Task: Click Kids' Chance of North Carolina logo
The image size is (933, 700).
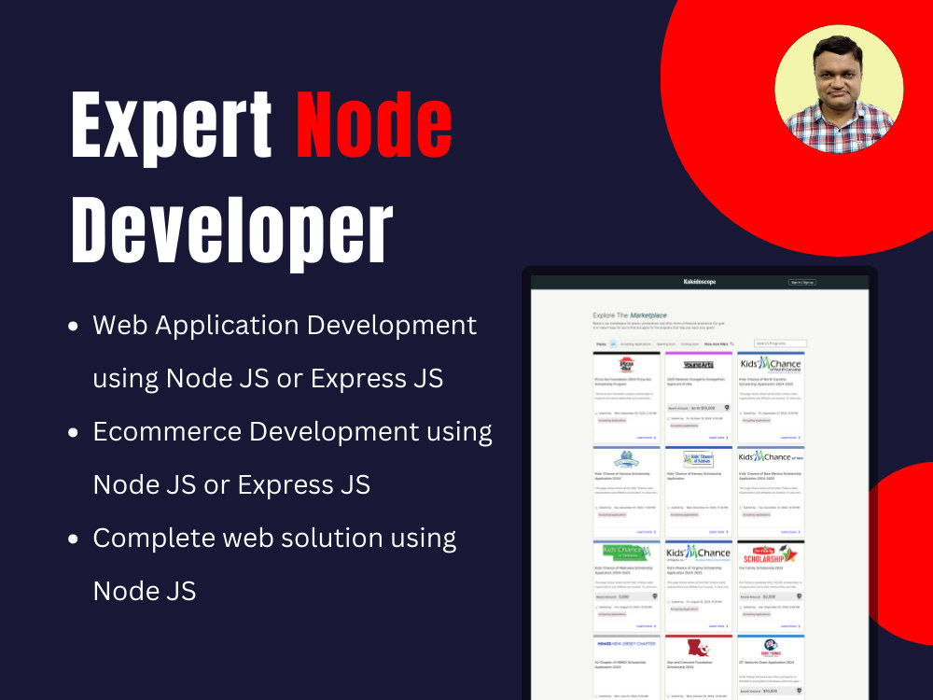Action: point(771,365)
